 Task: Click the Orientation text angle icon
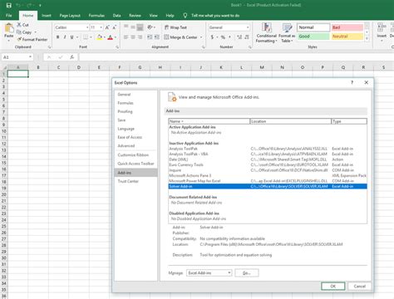[x=150, y=27]
